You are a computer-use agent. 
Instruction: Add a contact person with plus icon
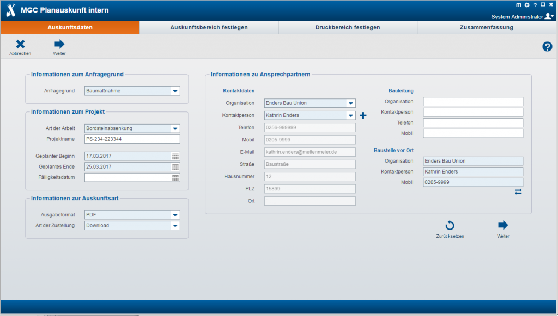[363, 115]
